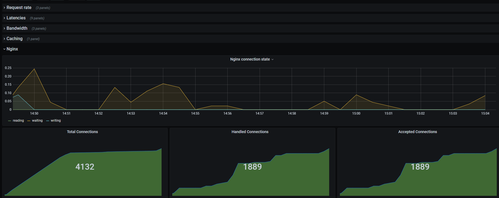The height and width of the screenshot is (198, 499).
Task: Click the (1 panel) count text
Action: click(33, 39)
